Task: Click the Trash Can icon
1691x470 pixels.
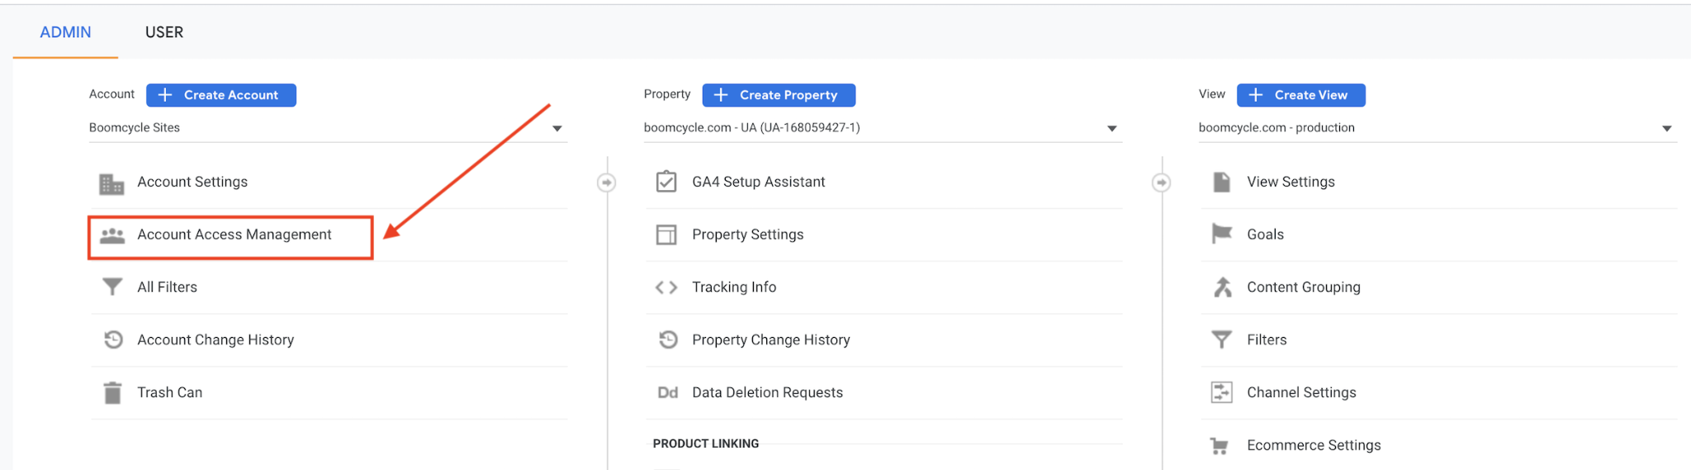Action: pos(112,392)
